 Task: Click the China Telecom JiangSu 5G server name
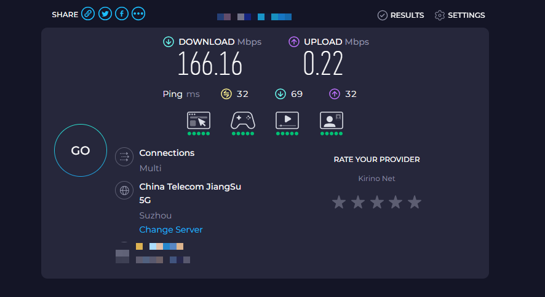[190, 187]
